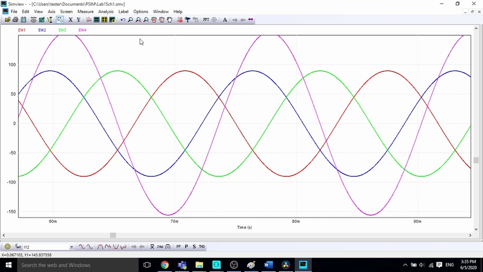Screen dimensions: 483x272
Task: Click the EW2 curve legend label
Action: (42, 30)
